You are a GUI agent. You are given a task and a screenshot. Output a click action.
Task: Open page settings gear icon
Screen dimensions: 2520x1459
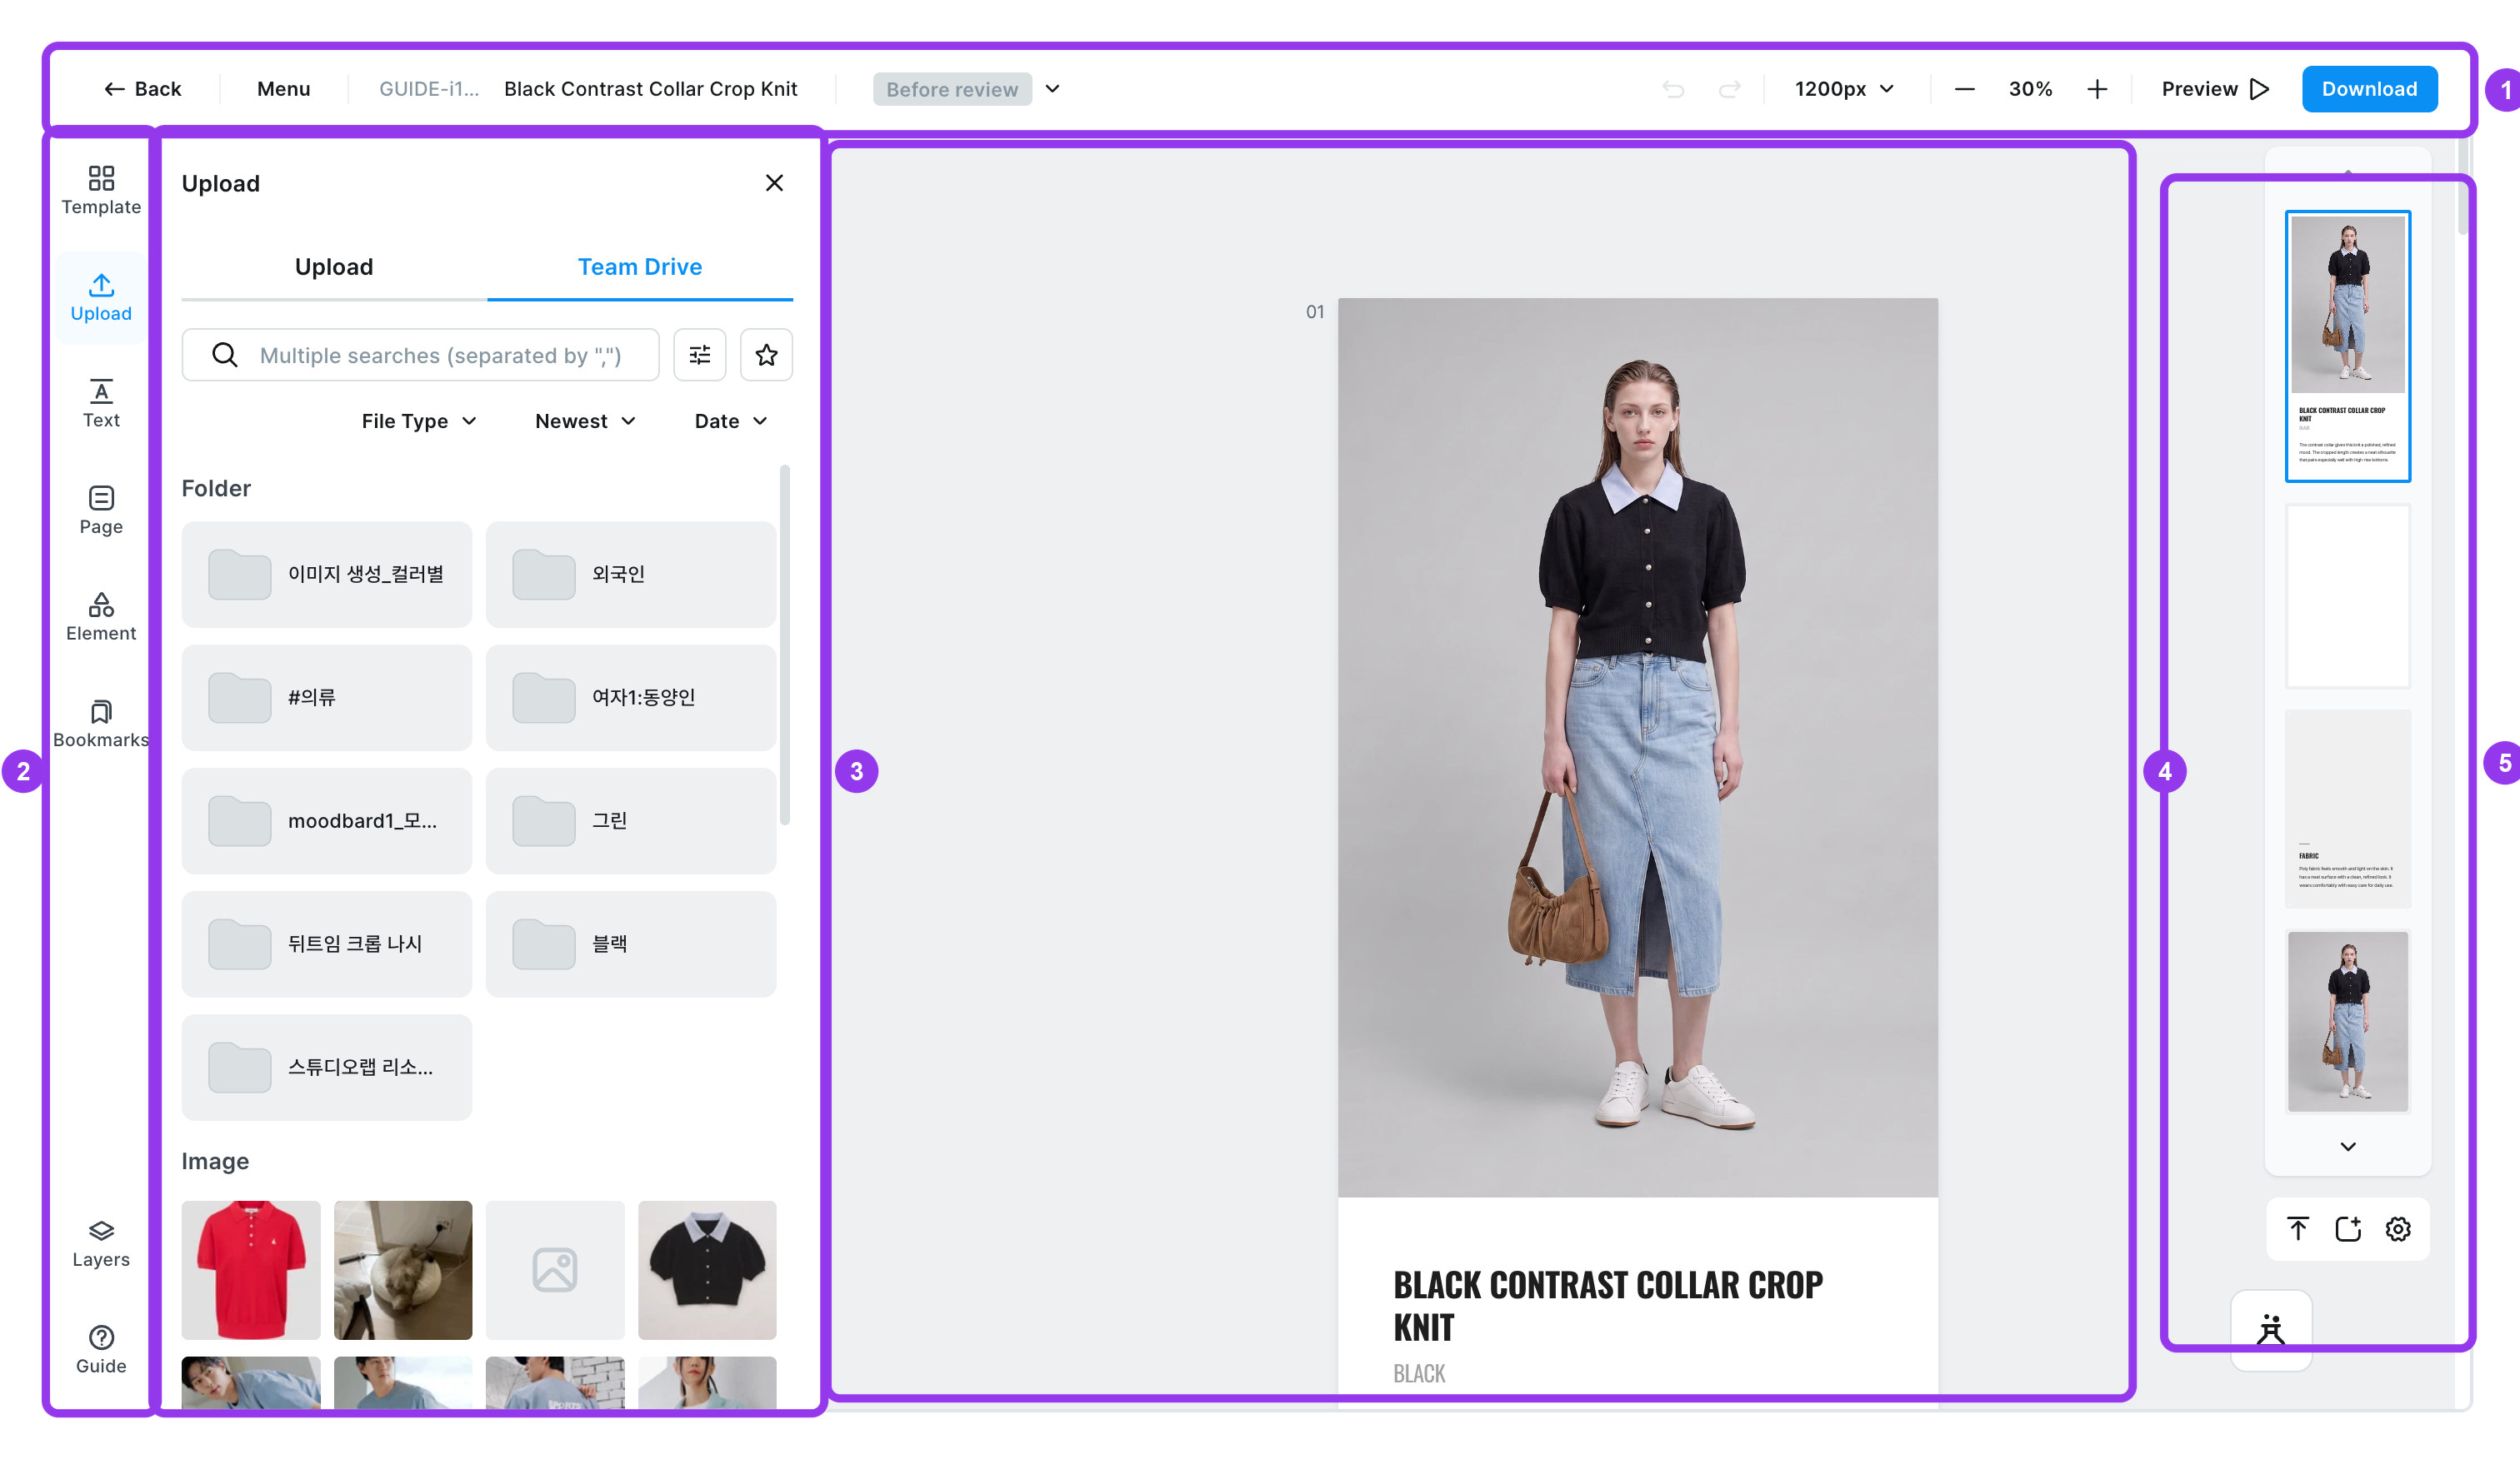point(2398,1228)
